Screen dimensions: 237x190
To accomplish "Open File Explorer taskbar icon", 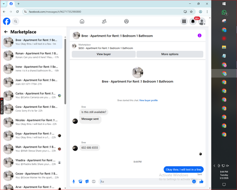I will pos(224,47).
